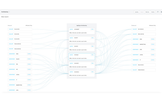Select inbound subnet 10.4.0.0/16
162x101 pixels.
(x=20, y=29)
